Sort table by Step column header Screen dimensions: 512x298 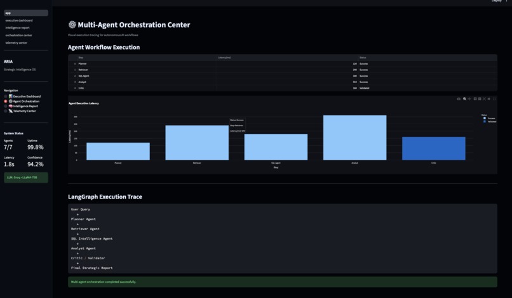tap(145, 58)
